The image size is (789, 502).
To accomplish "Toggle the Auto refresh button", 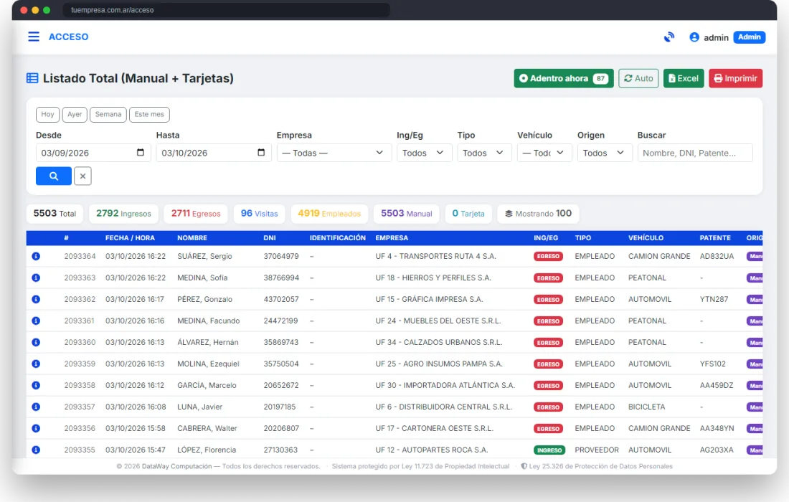I will 638,78.
